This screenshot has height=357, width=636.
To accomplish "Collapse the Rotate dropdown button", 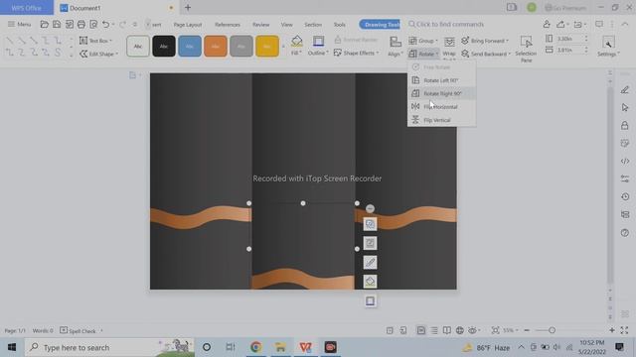I will pos(423,54).
